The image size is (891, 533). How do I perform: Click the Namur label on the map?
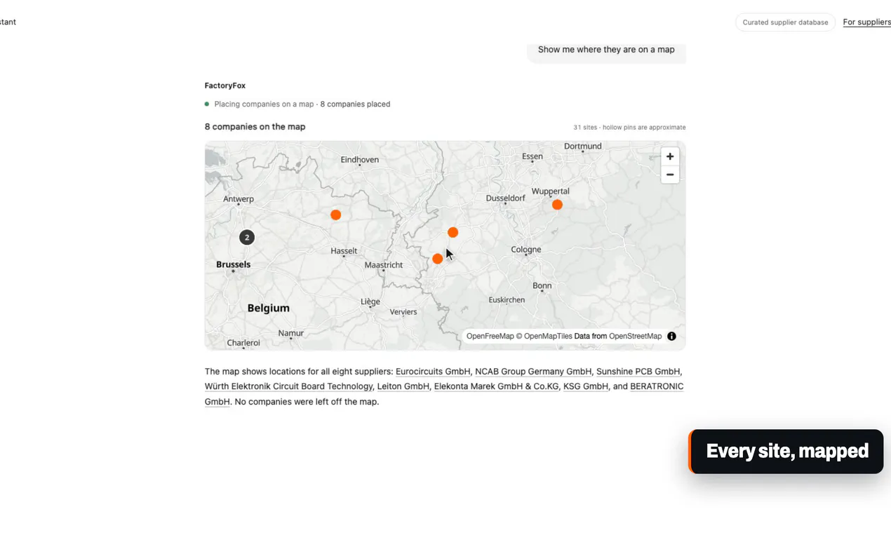coord(291,333)
